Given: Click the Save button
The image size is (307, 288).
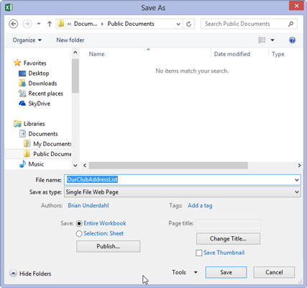Looking at the screenshot, I should (226, 272).
